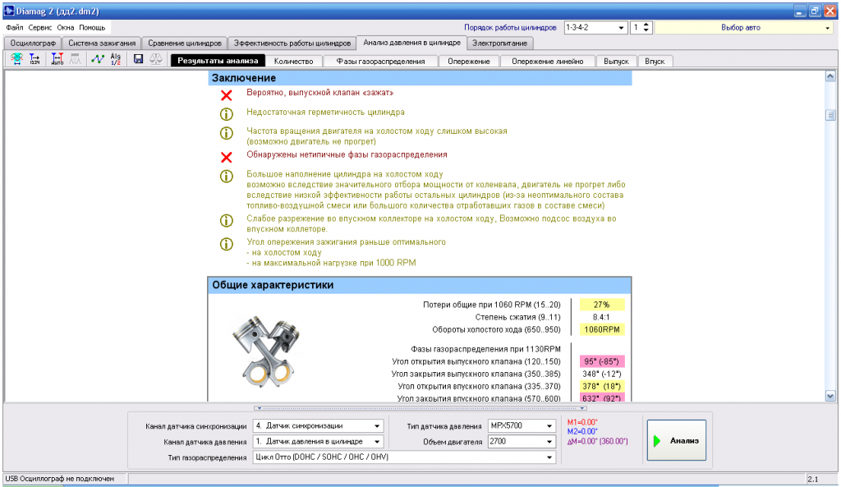Expand the Объем двигателя 2700 dropdown

pos(549,441)
